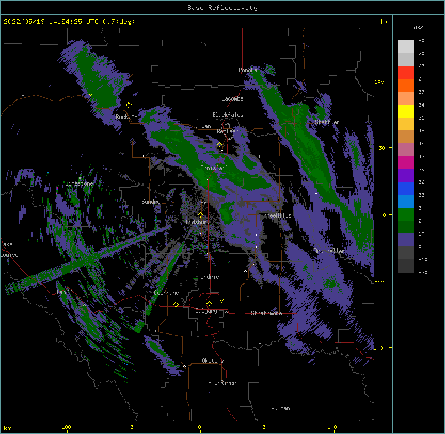This screenshot has height=434, width=445.
Task: Click the white asterisk marker east of Innisfail
Action: tap(259, 157)
